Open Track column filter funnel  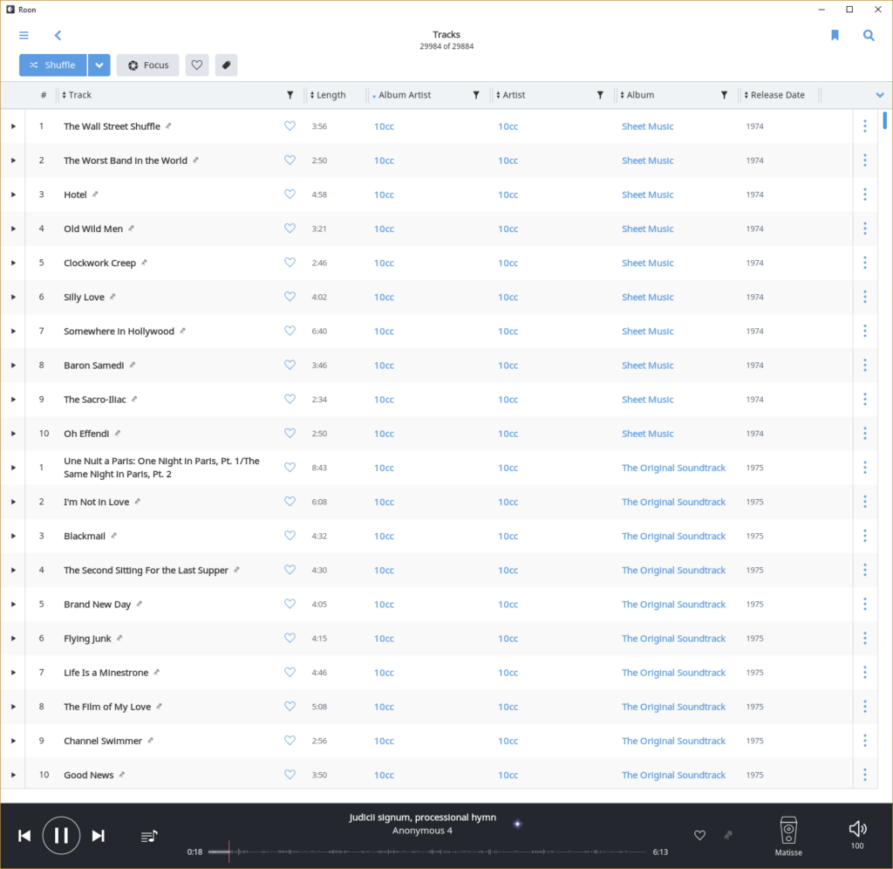pyautogui.click(x=290, y=95)
